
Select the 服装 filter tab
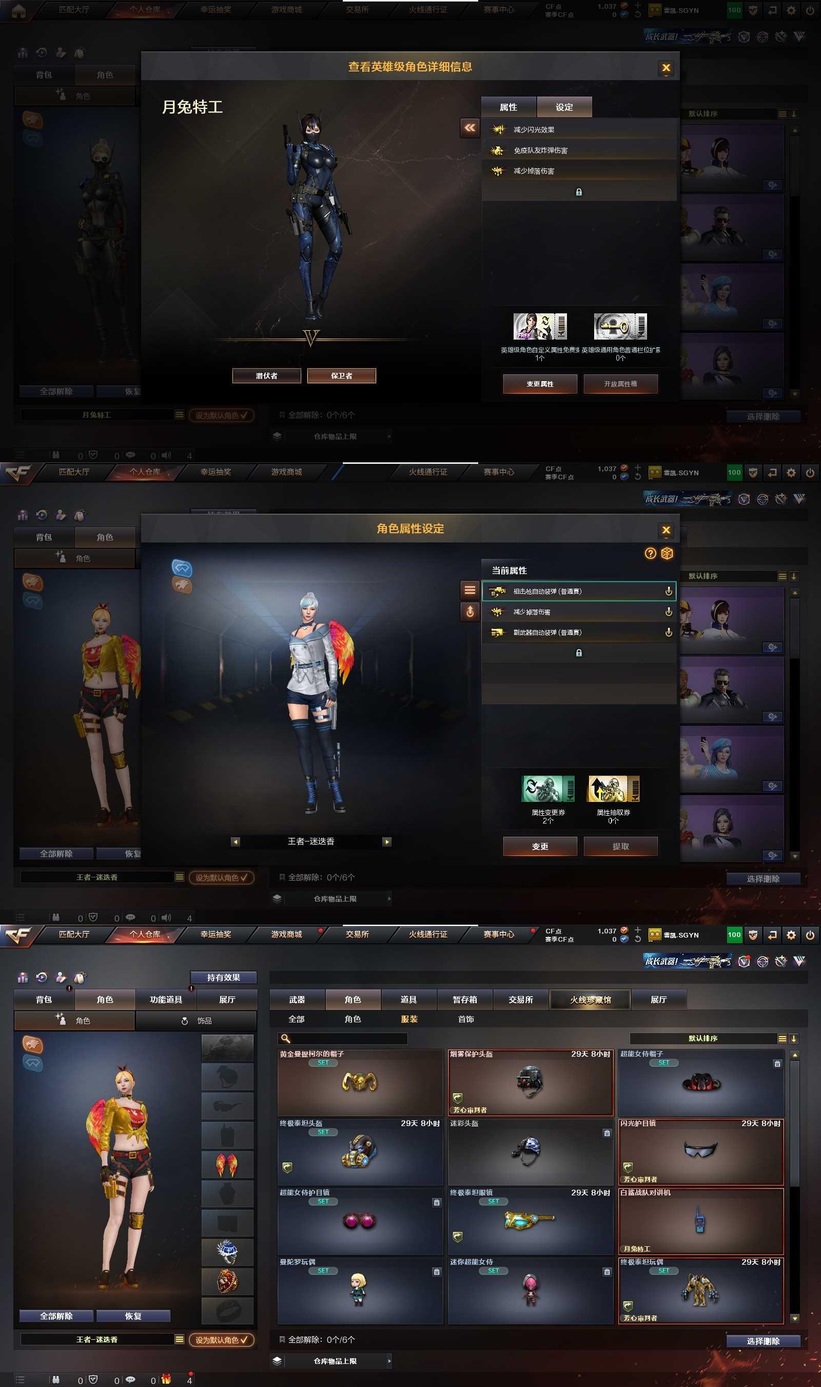click(409, 1019)
